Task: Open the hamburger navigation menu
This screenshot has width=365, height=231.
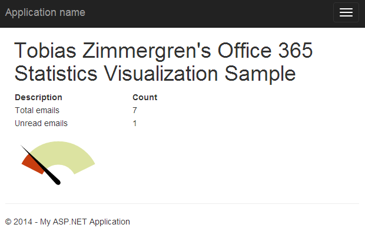Action: [346, 12]
